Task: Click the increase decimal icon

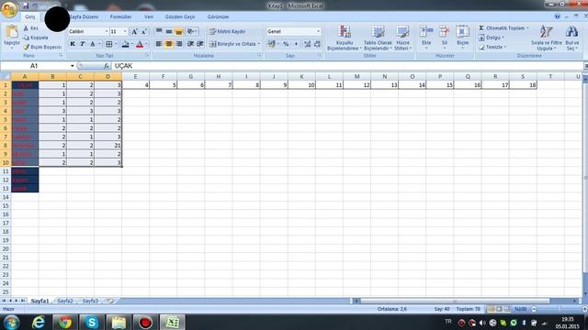Action: (x=308, y=44)
